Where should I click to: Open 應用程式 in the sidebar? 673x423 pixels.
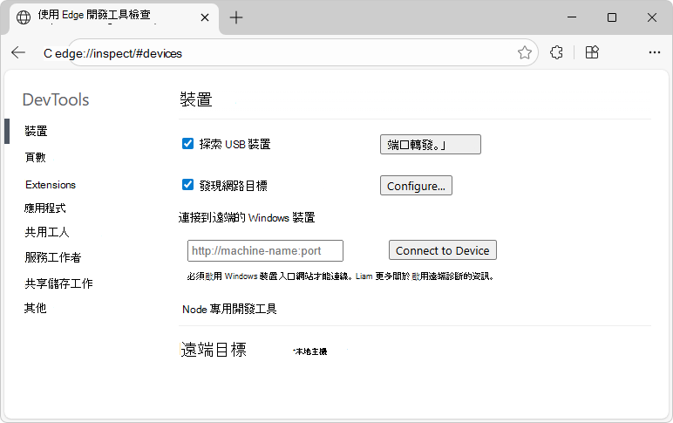tap(45, 208)
